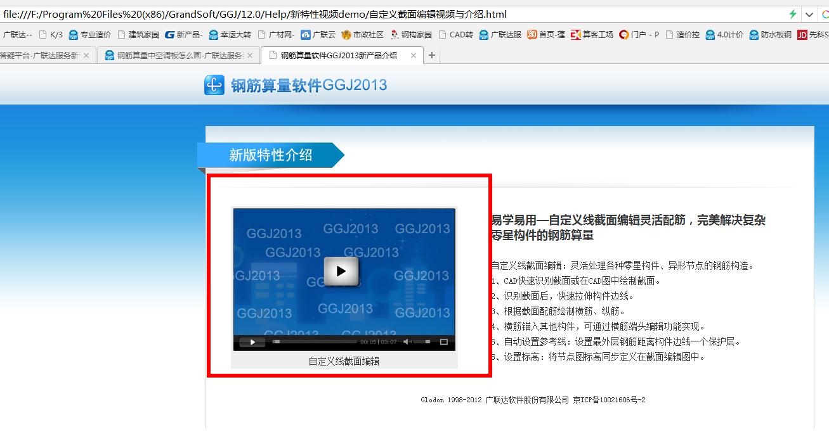Open the JD 先科 bookmark

(x=813, y=35)
